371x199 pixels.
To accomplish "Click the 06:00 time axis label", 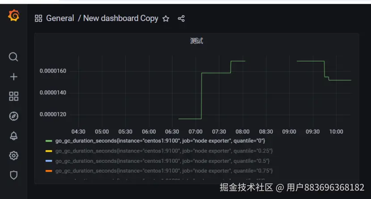I will 149,131.
